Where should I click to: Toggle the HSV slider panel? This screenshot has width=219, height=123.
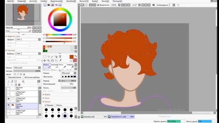[52, 5]
